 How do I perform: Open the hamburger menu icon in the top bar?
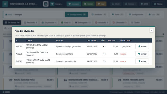tap(5, 4)
